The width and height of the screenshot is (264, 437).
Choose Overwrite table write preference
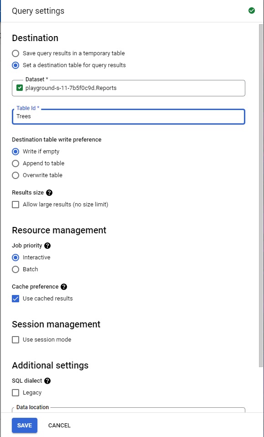16,175
